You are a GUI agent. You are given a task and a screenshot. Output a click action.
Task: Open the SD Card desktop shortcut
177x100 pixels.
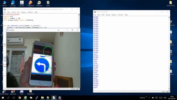click(x=13, y=3)
